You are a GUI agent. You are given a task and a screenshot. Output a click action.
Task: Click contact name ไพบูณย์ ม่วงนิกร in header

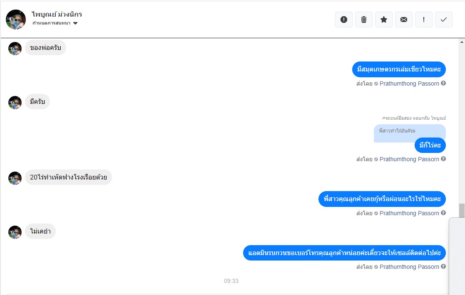point(57,14)
